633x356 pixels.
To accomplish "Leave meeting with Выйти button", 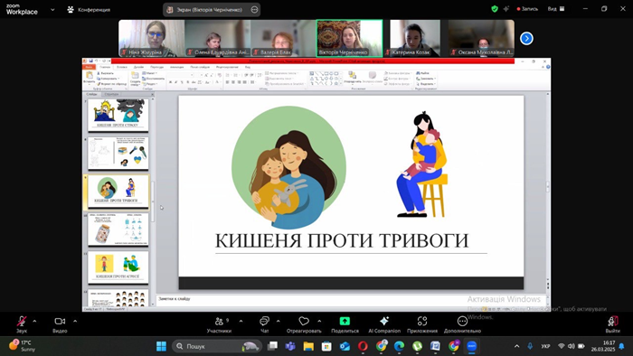I will coord(612,324).
